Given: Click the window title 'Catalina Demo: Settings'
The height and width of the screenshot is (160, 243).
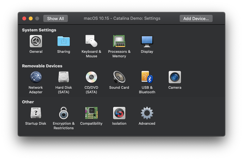Looking at the screenshot, I should coord(137,18).
